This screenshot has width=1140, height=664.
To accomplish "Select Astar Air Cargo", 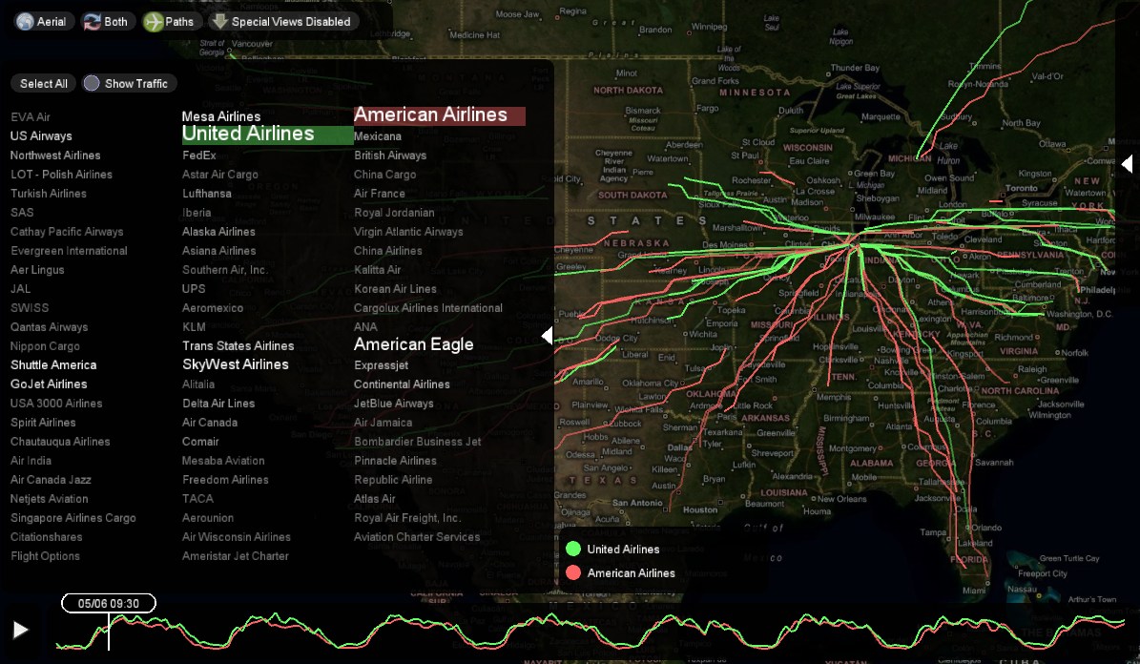I will coord(220,175).
